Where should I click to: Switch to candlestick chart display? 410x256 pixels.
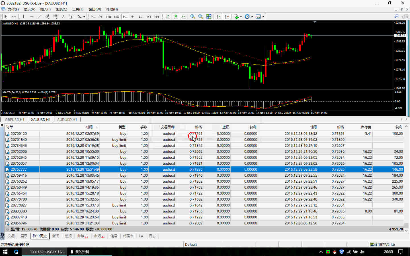[x=175, y=16]
